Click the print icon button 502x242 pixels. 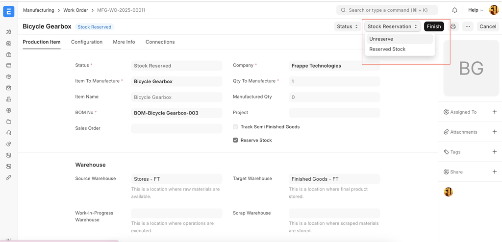click(453, 26)
